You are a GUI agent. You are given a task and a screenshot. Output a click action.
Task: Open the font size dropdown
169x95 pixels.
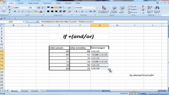[x=35, y=8]
